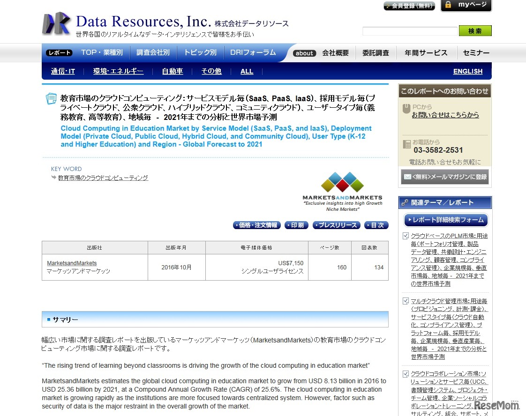Open the TOP・業種別 tab
526x416 pixels.
click(102, 52)
